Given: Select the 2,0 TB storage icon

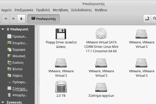Looking at the screenshot, I should 61,87.
